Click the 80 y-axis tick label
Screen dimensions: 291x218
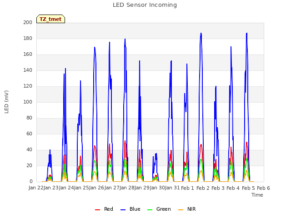(29, 118)
